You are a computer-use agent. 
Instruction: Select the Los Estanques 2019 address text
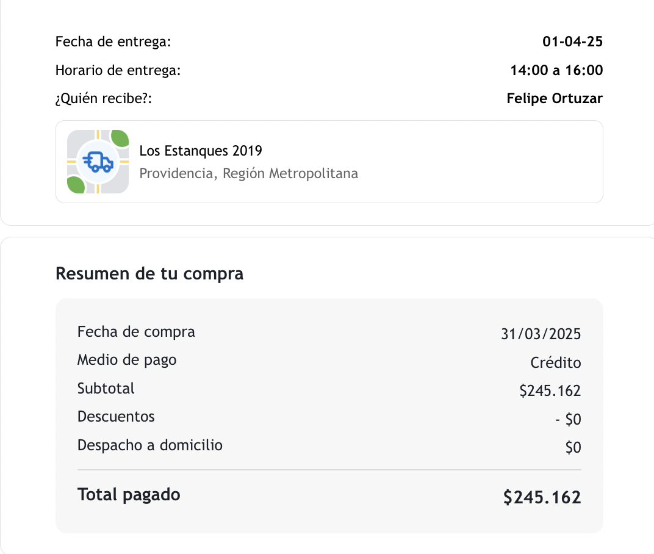tap(201, 151)
